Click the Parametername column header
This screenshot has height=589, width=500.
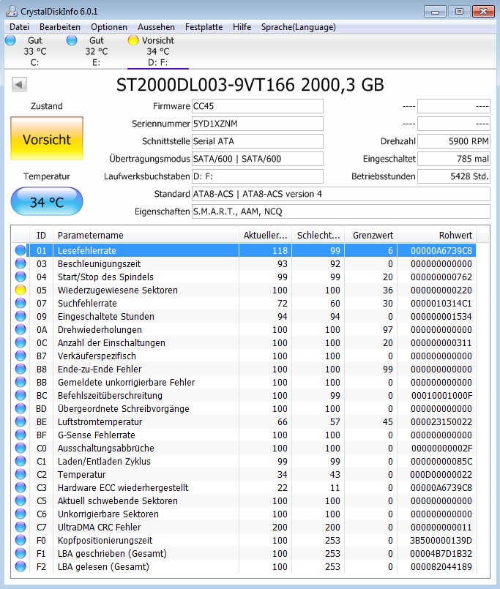[146, 236]
